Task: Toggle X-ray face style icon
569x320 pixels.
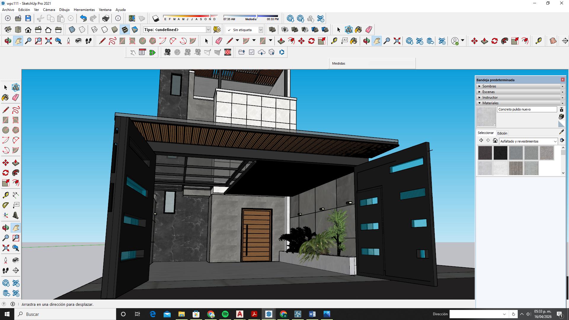Action: (72, 30)
